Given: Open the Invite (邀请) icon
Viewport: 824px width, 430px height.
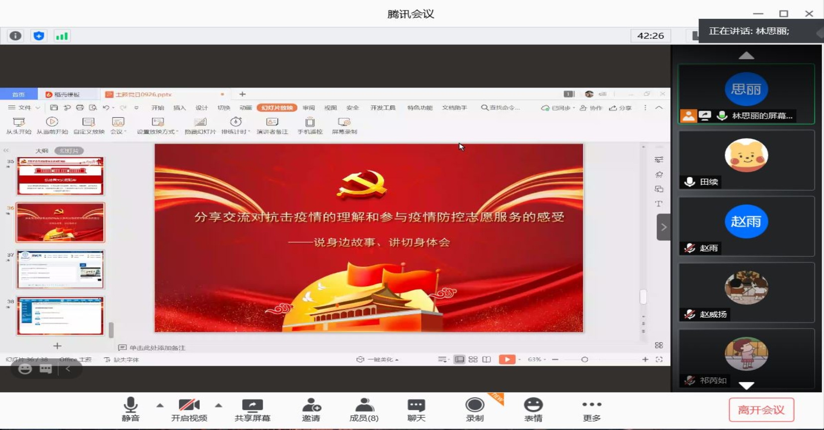Looking at the screenshot, I should click(x=311, y=410).
